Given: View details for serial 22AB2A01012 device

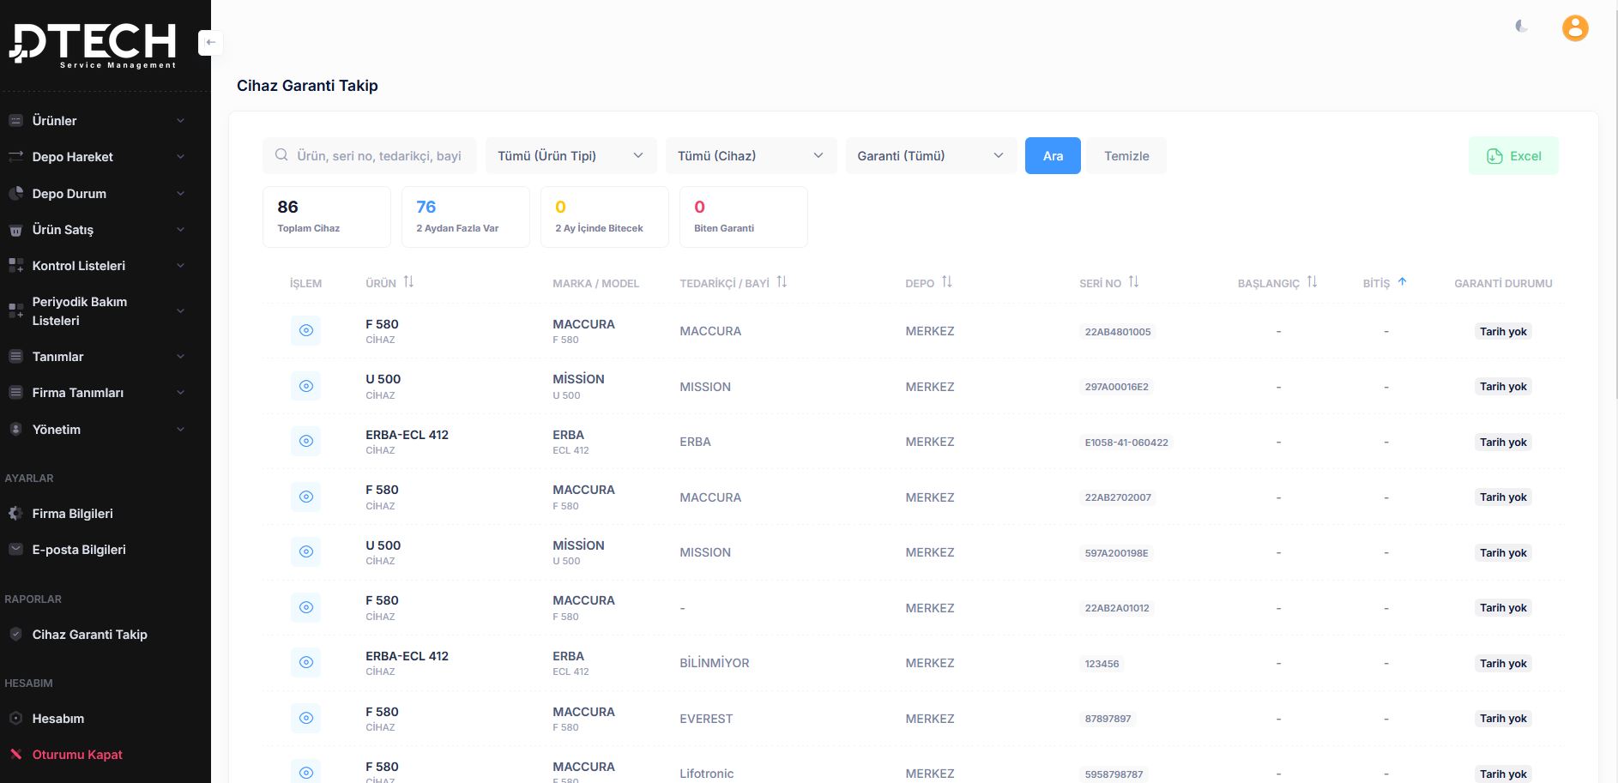Looking at the screenshot, I should pos(306,607).
